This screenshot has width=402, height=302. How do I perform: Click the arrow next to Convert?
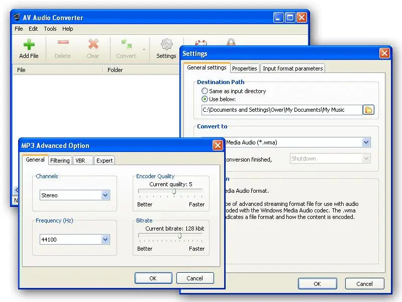pos(144,49)
